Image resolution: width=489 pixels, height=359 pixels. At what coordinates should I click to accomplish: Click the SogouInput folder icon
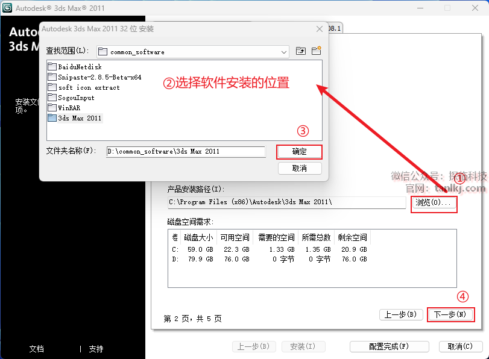pos(52,97)
